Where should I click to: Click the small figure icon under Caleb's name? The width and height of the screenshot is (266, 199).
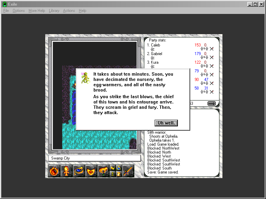[x=153, y=49]
